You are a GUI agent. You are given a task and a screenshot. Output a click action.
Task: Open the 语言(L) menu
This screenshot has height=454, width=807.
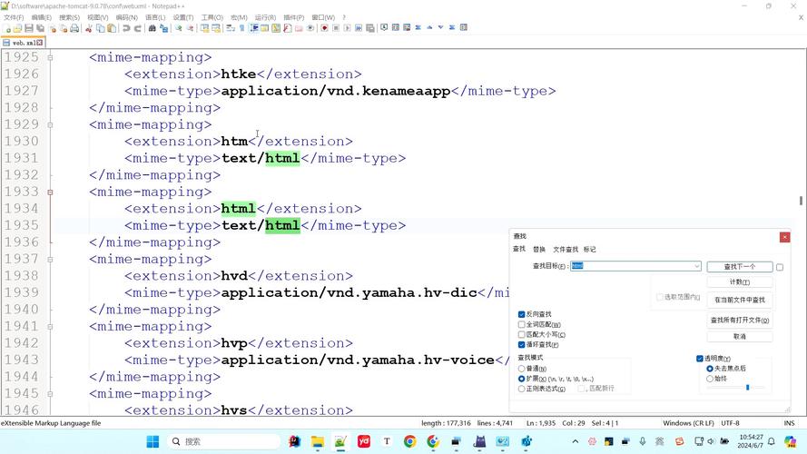pos(155,17)
